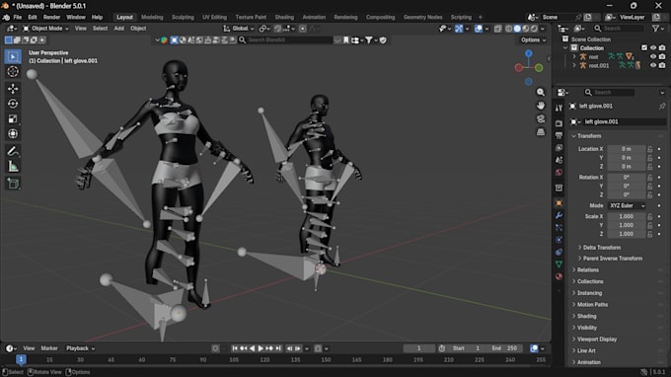Select the 3D Cursor tool
This screenshot has width=671, height=377.
coord(13,71)
